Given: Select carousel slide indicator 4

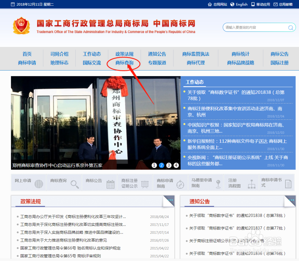Looking at the screenshot, I should click(x=176, y=165).
